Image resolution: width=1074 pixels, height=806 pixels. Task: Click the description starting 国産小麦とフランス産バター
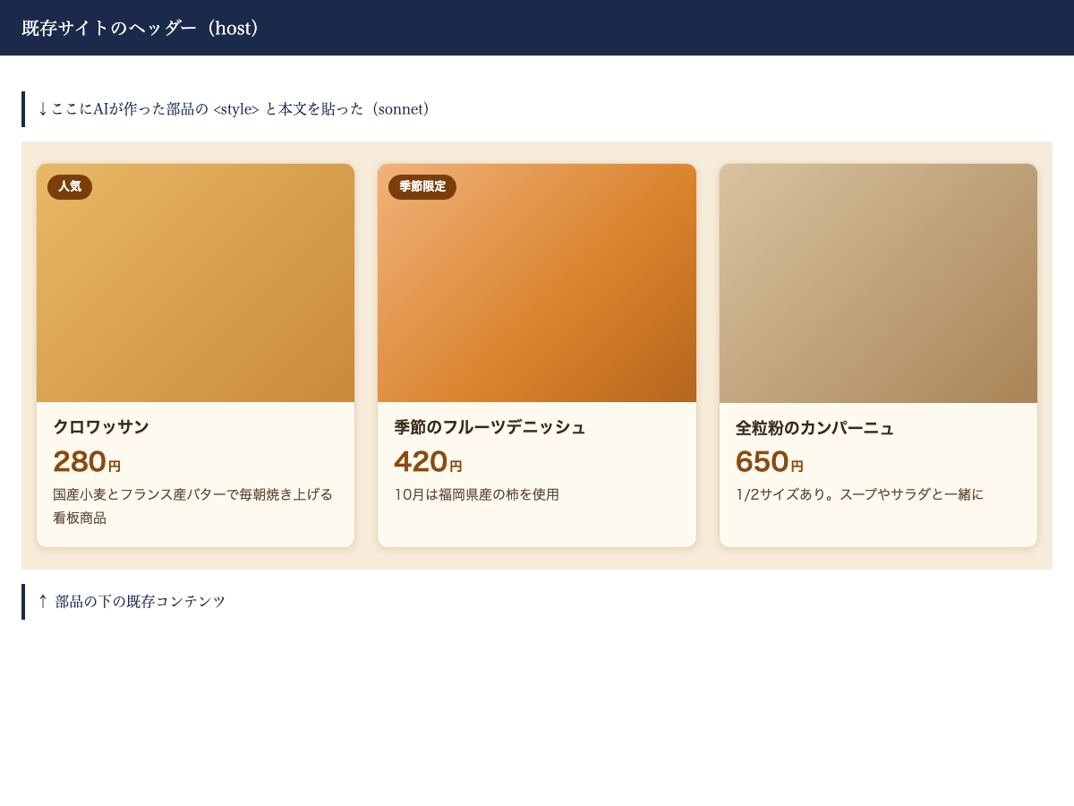[x=193, y=506]
